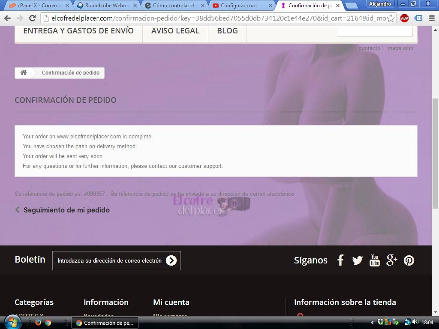The image size is (439, 329).
Task: Submit the newsletter arrow button
Action: click(171, 260)
